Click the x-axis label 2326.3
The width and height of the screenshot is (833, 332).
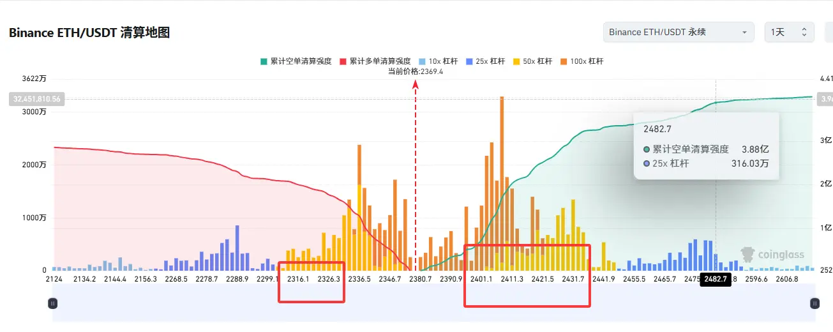point(329,279)
